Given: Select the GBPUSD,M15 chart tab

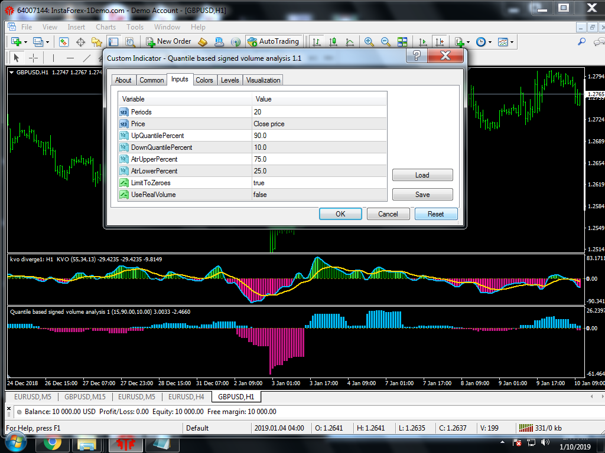Looking at the screenshot, I should (85, 397).
